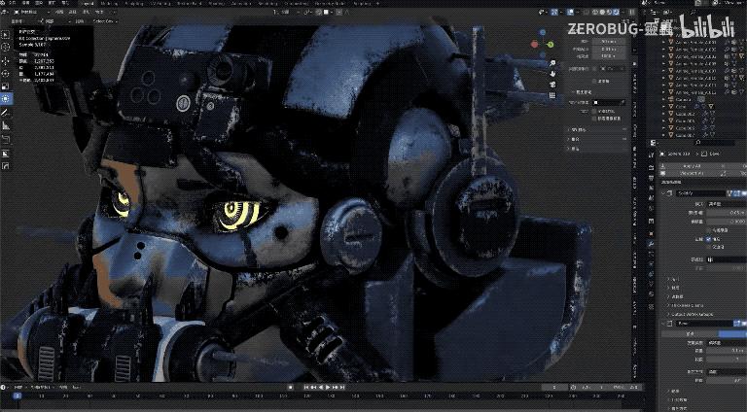The width and height of the screenshot is (747, 412).
Task: Click the green Y axis gizmo ball
Action: [x=551, y=45]
